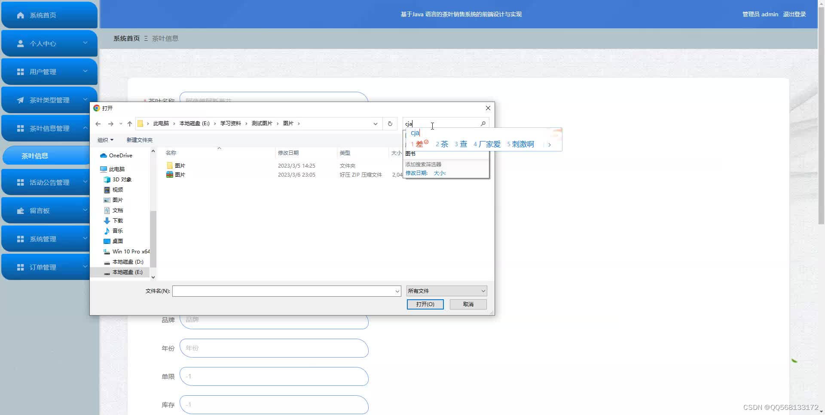Open 视频 folder in tree
The image size is (825, 415).
pyautogui.click(x=113, y=189)
